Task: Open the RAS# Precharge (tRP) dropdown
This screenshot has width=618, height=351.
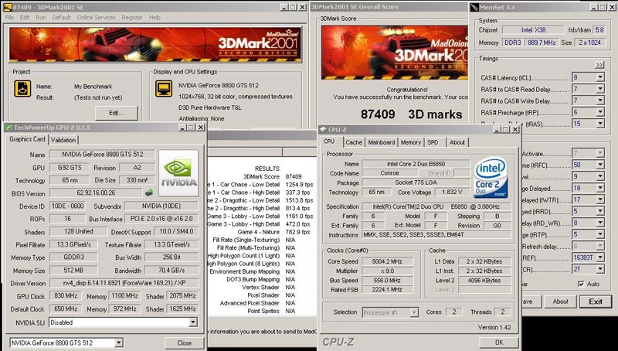Action: point(600,112)
